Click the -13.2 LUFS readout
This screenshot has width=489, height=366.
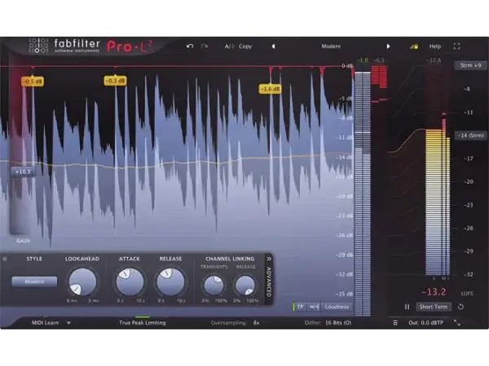[434, 292]
